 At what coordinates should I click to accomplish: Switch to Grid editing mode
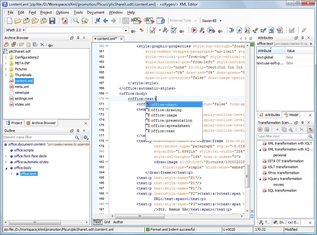[x=107, y=222]
